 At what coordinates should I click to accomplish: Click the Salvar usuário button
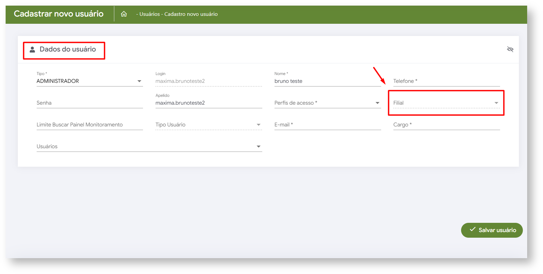[x=491, y=230]
